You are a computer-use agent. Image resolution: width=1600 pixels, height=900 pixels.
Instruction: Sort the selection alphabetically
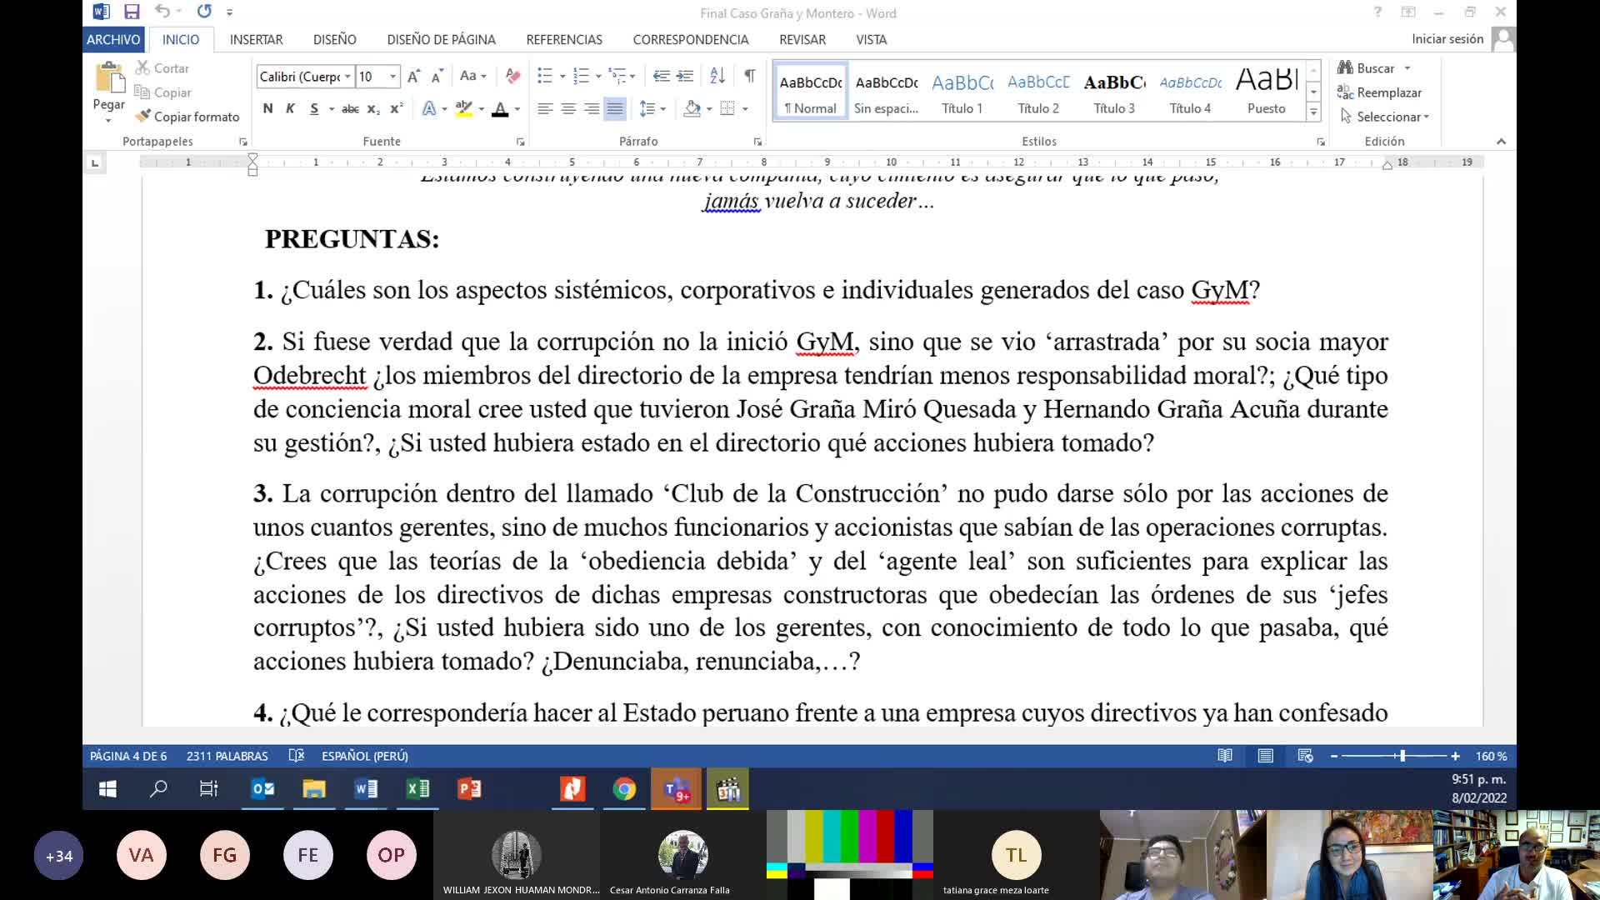[717, 76]
